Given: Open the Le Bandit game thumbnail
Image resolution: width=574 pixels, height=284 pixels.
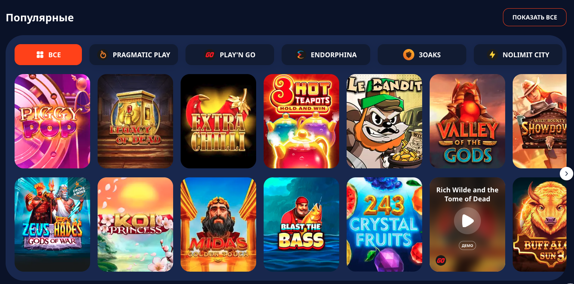Looking at the screenshot, I should coord(384,121).
